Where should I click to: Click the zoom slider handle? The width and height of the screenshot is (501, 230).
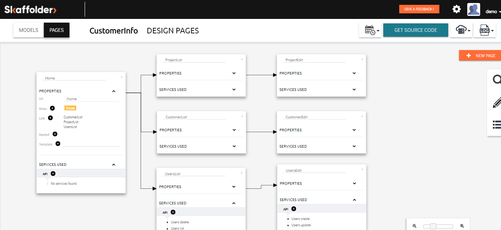coord(433,226)
